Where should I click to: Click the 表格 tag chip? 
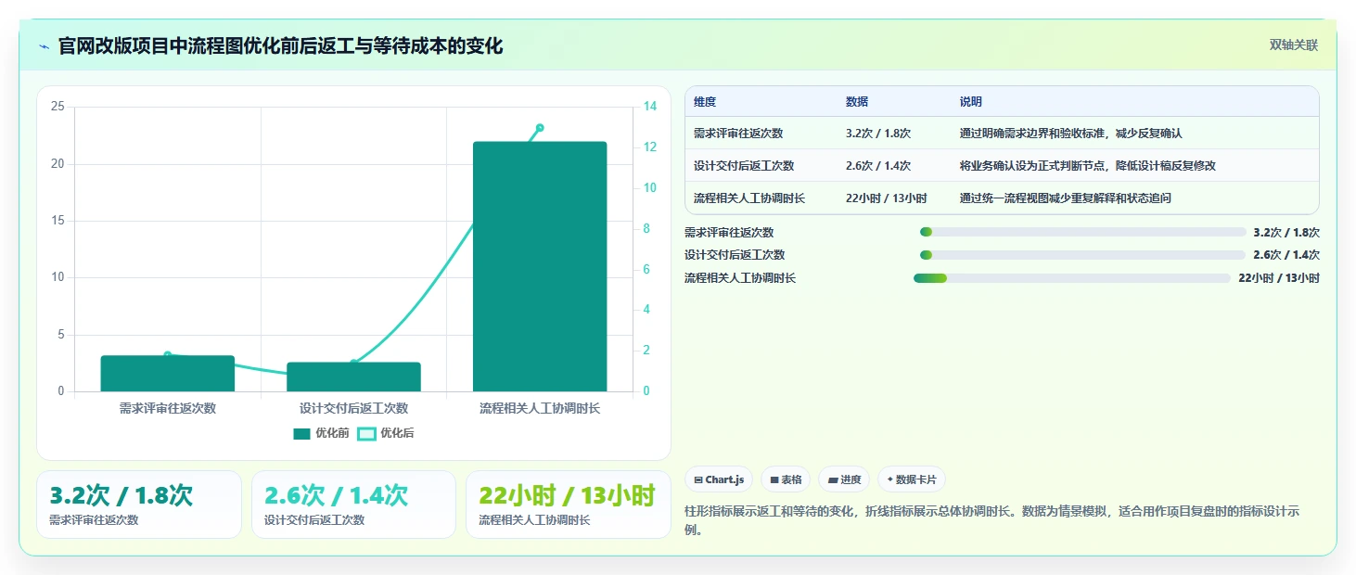pyautogui.click(x=786, y=479)
